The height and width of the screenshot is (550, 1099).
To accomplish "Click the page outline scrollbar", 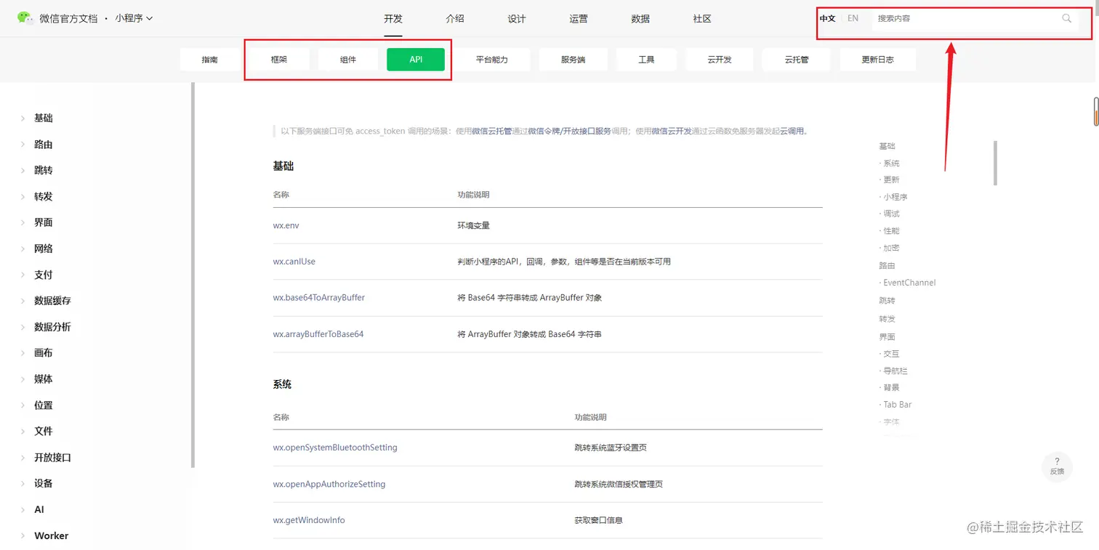I will tap(995, 163).
